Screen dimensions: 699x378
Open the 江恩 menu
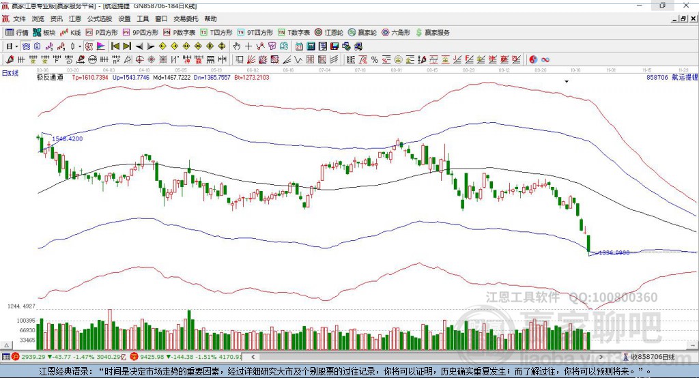point(75,18)
